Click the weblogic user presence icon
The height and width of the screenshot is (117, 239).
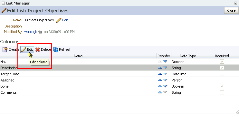40,32
